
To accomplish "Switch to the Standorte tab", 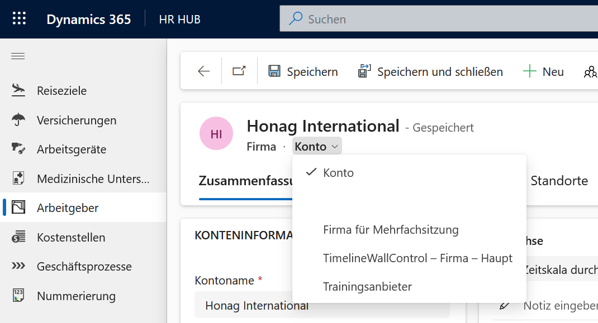I will (x=559, y=181).
